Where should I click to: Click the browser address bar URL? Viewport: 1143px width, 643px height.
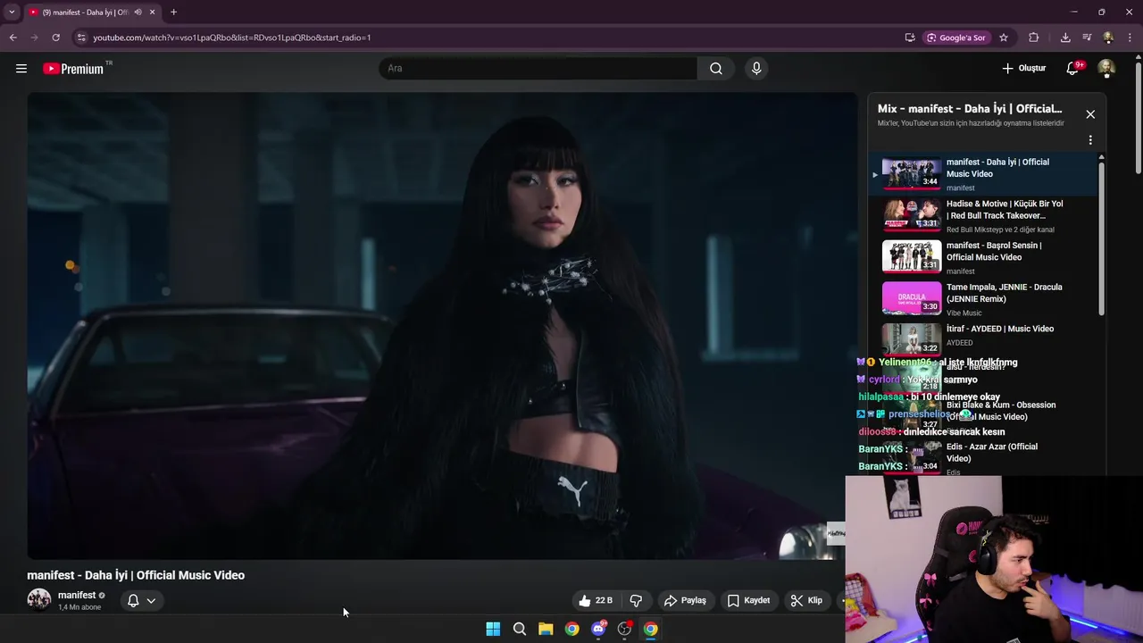[232, 38]
